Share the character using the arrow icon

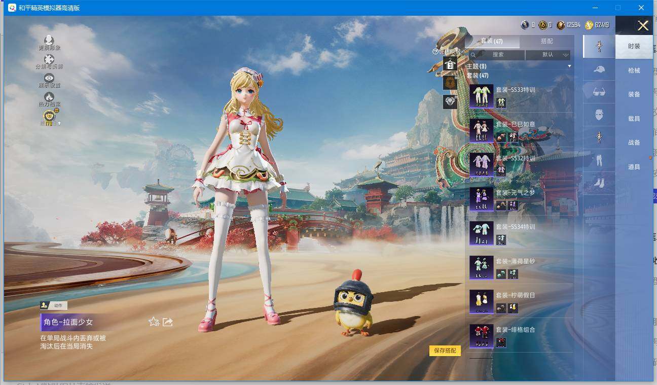pos(168,322)
